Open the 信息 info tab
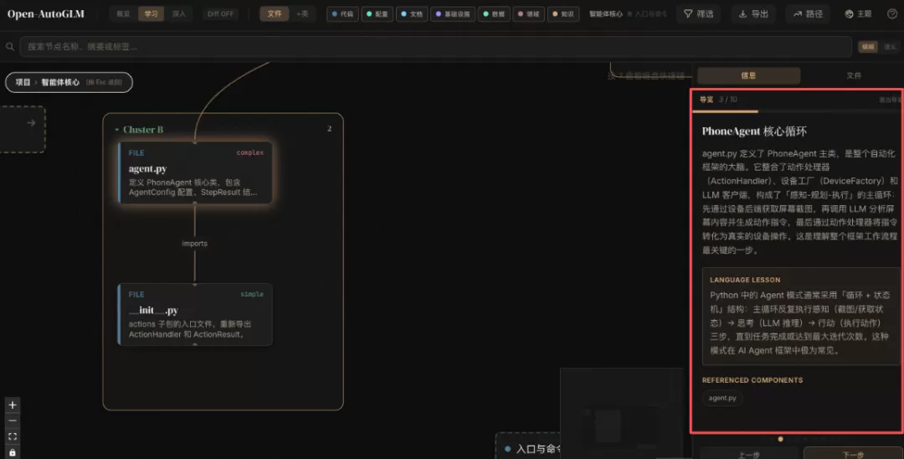This screenshot has width=904, height=459. 748,75
